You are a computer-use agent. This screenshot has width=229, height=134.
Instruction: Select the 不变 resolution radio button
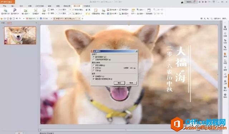(94, 71)
